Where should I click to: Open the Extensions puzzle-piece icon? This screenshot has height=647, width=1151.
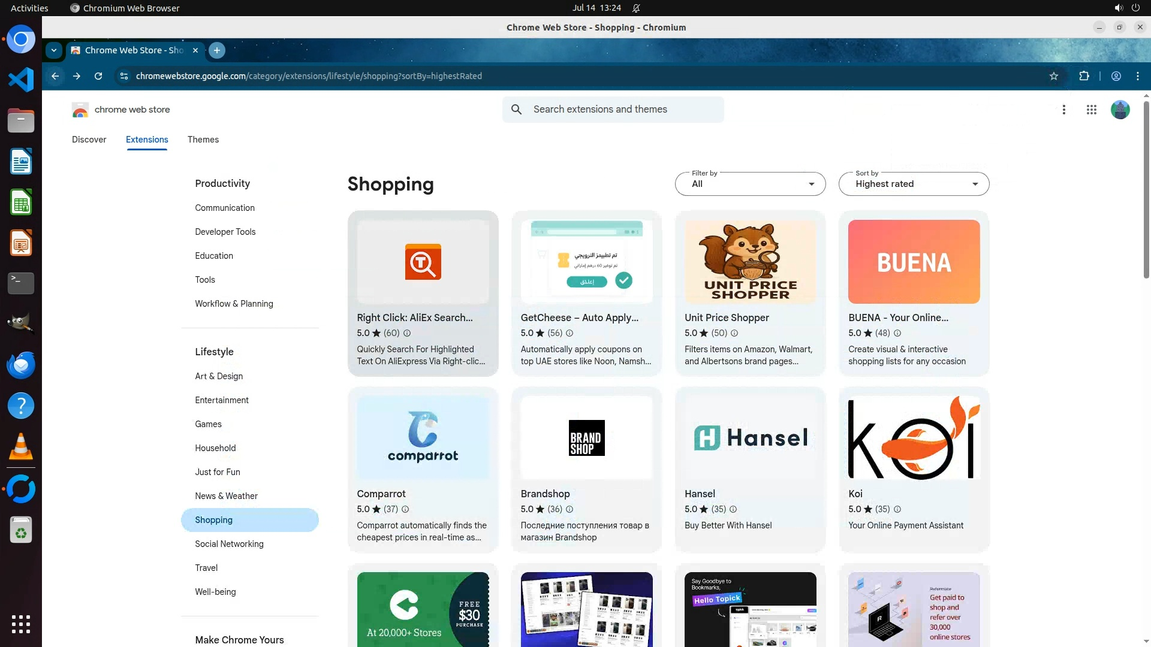click(1084, 76)
